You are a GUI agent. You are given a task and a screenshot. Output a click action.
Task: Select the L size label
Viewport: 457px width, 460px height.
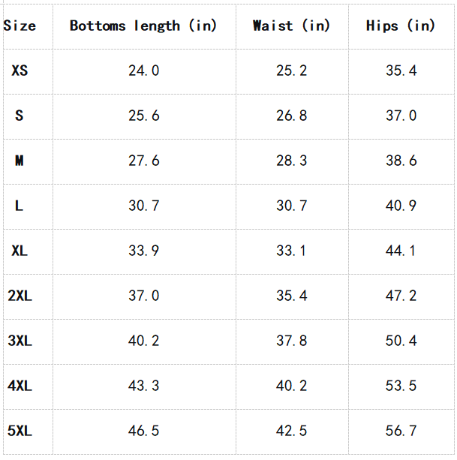pos(19,206)
